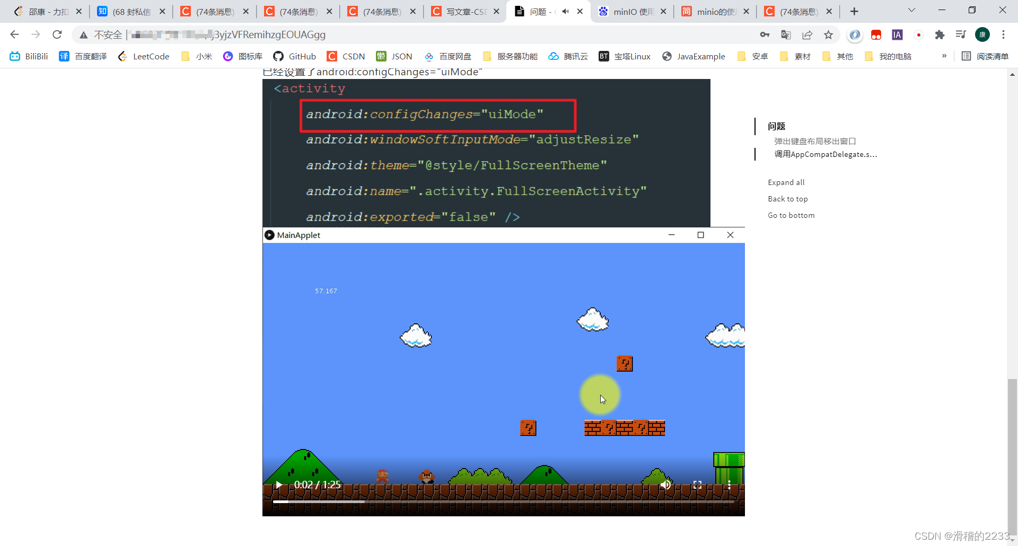Open the JavaExample bookmark

[694, 56]
